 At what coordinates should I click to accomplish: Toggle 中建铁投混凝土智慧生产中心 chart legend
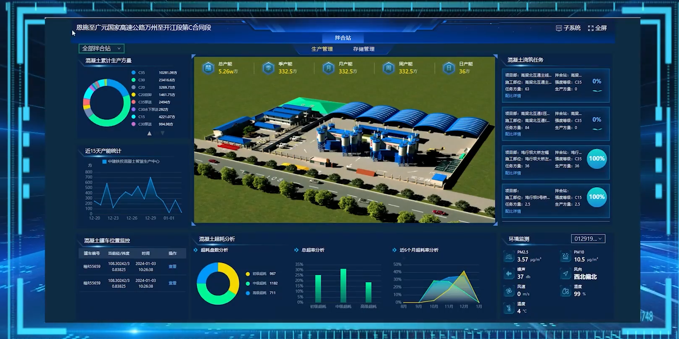point(131,161)
